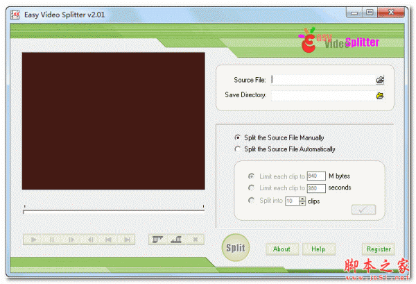Click the Pause button
The image size is (416, 284).
[52, 240]
